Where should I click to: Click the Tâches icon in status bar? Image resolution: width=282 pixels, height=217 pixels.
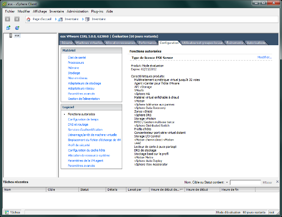click(7, 212)
